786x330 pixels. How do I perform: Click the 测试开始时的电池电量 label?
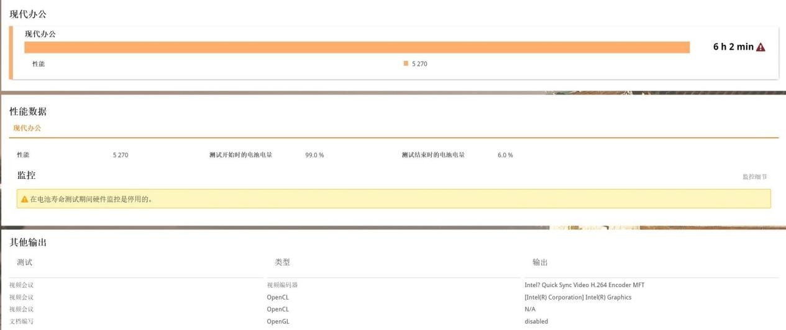(240, 155)
